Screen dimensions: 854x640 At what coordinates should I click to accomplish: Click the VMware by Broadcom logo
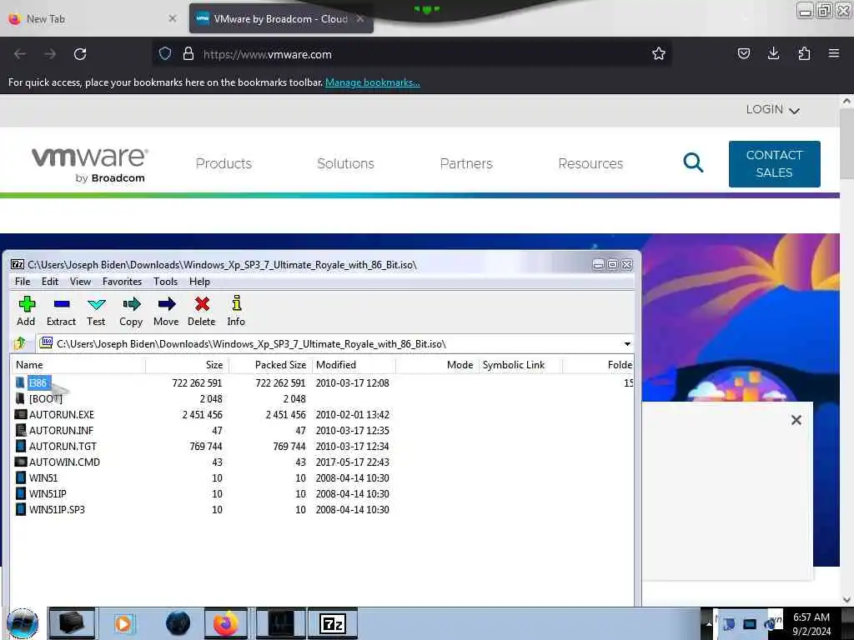tap(90, 164)
